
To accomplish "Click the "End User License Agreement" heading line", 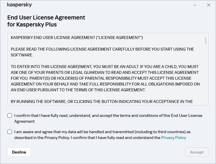I will click(46, 17).
